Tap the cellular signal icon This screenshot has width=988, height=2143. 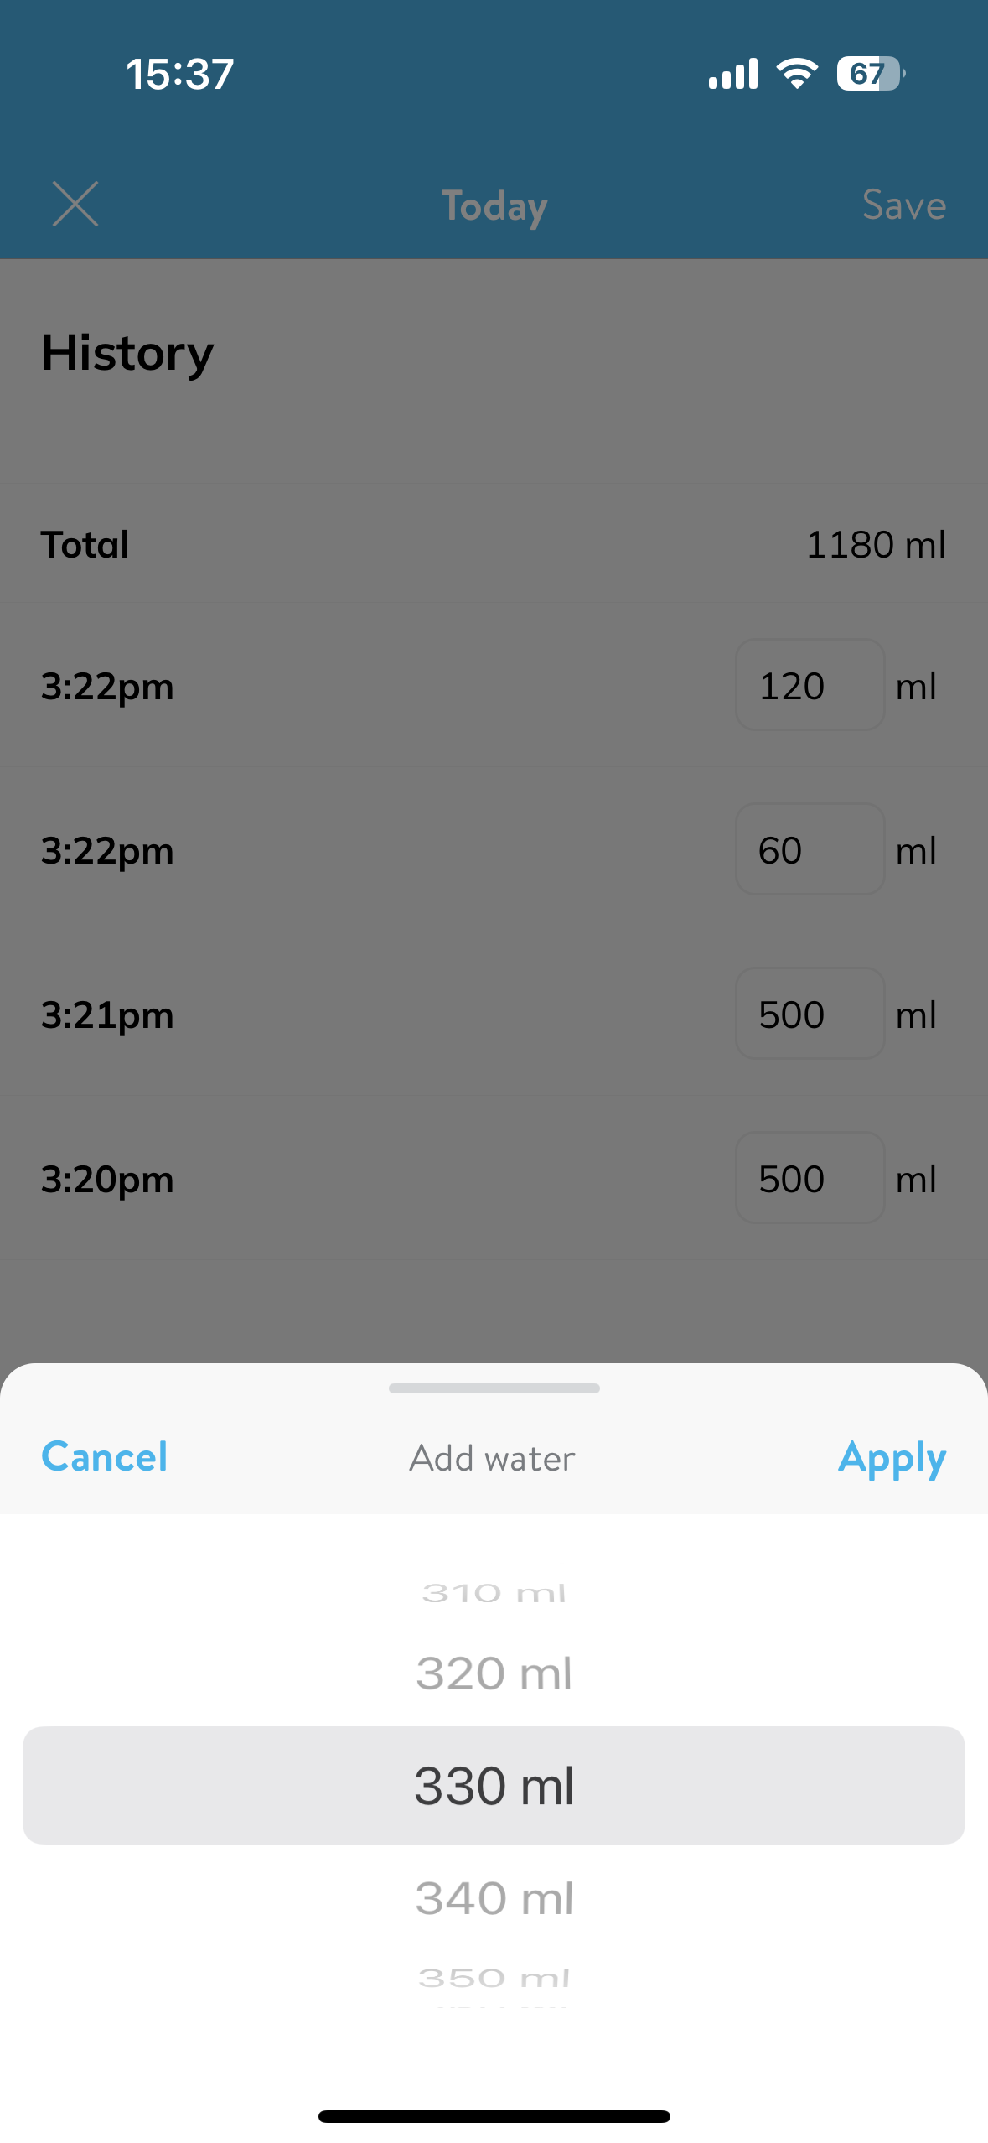pyautogui.click(x=733, y=74)
